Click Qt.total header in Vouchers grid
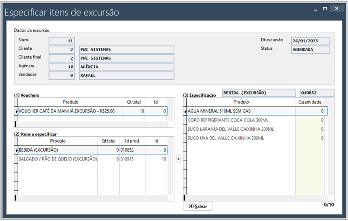The width and height of the screenshot is (348, 221). click(134, 102)
